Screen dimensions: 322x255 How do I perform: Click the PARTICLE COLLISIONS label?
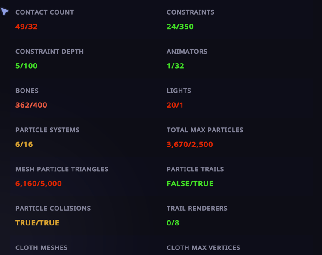[x=53, y=208]
